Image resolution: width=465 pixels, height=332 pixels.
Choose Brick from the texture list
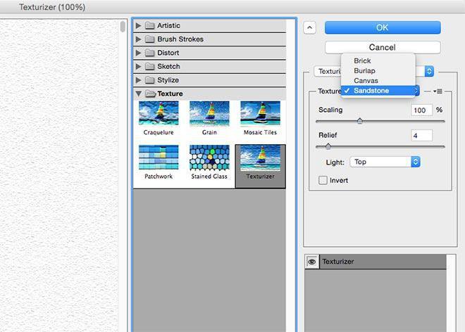[x=363, y=61]
